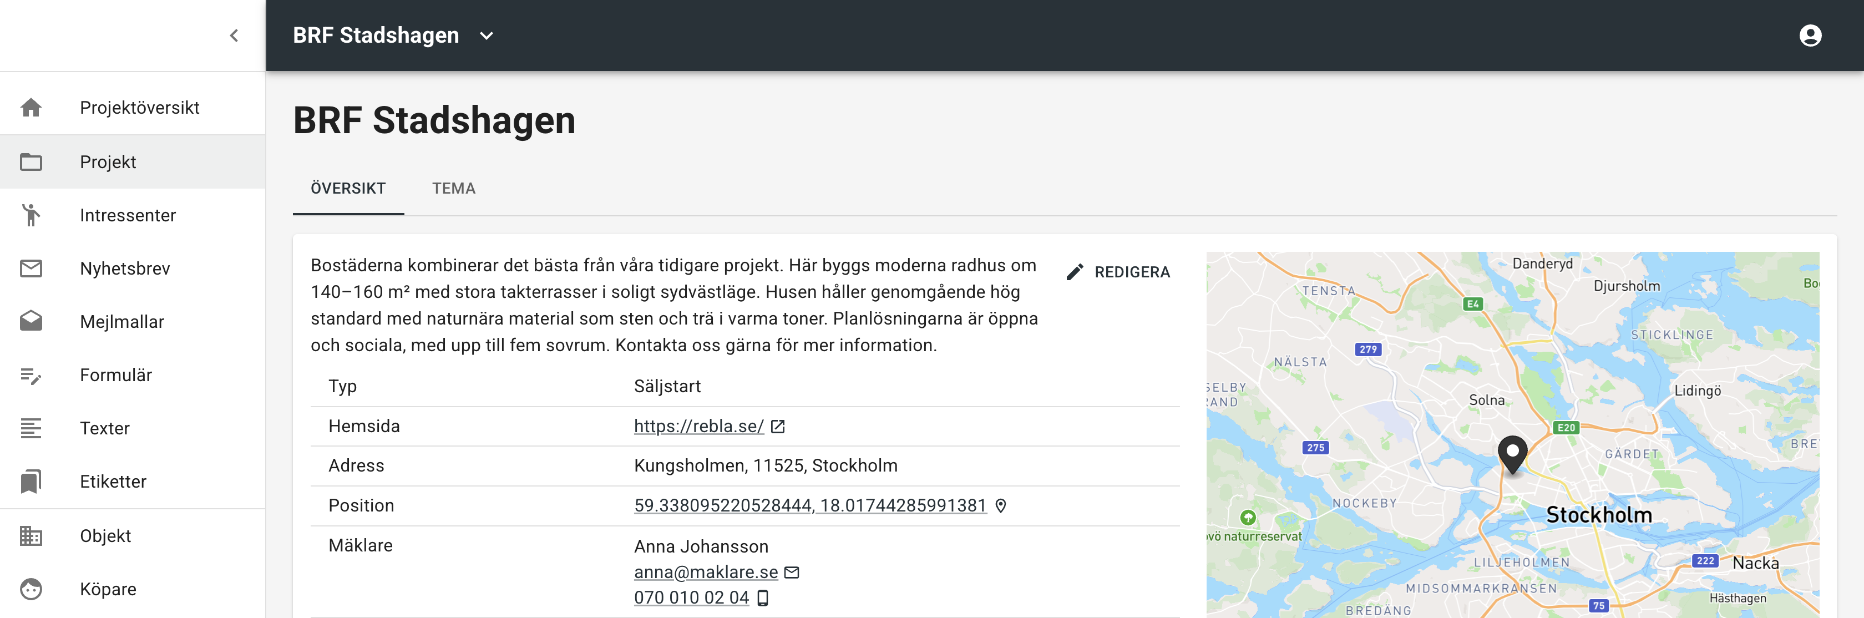The height and width of the screenshot is (618, 1864).
Task: Expand the BRF Stadshagen project dropdown arrow
Action: 487,36
